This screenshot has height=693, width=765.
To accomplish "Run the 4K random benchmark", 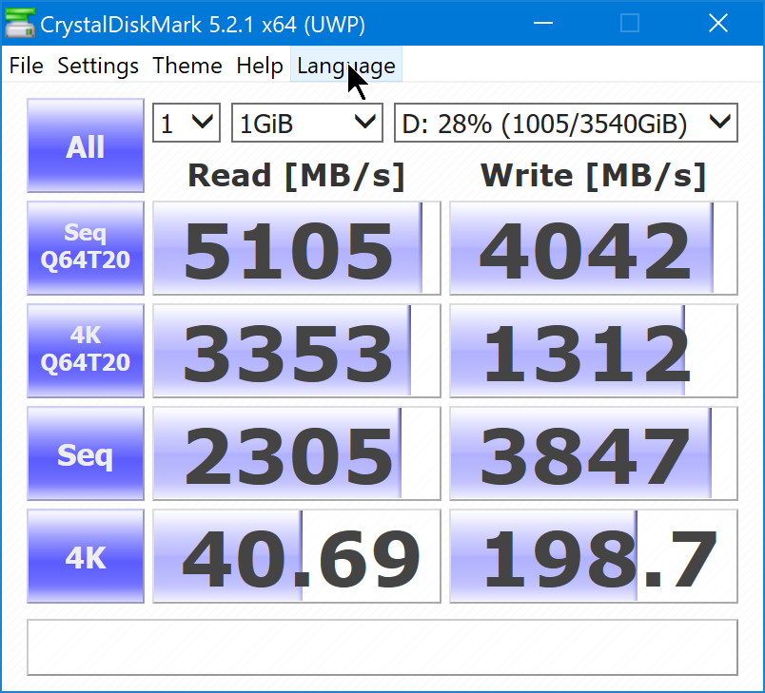I will click(x=85, y=556).
